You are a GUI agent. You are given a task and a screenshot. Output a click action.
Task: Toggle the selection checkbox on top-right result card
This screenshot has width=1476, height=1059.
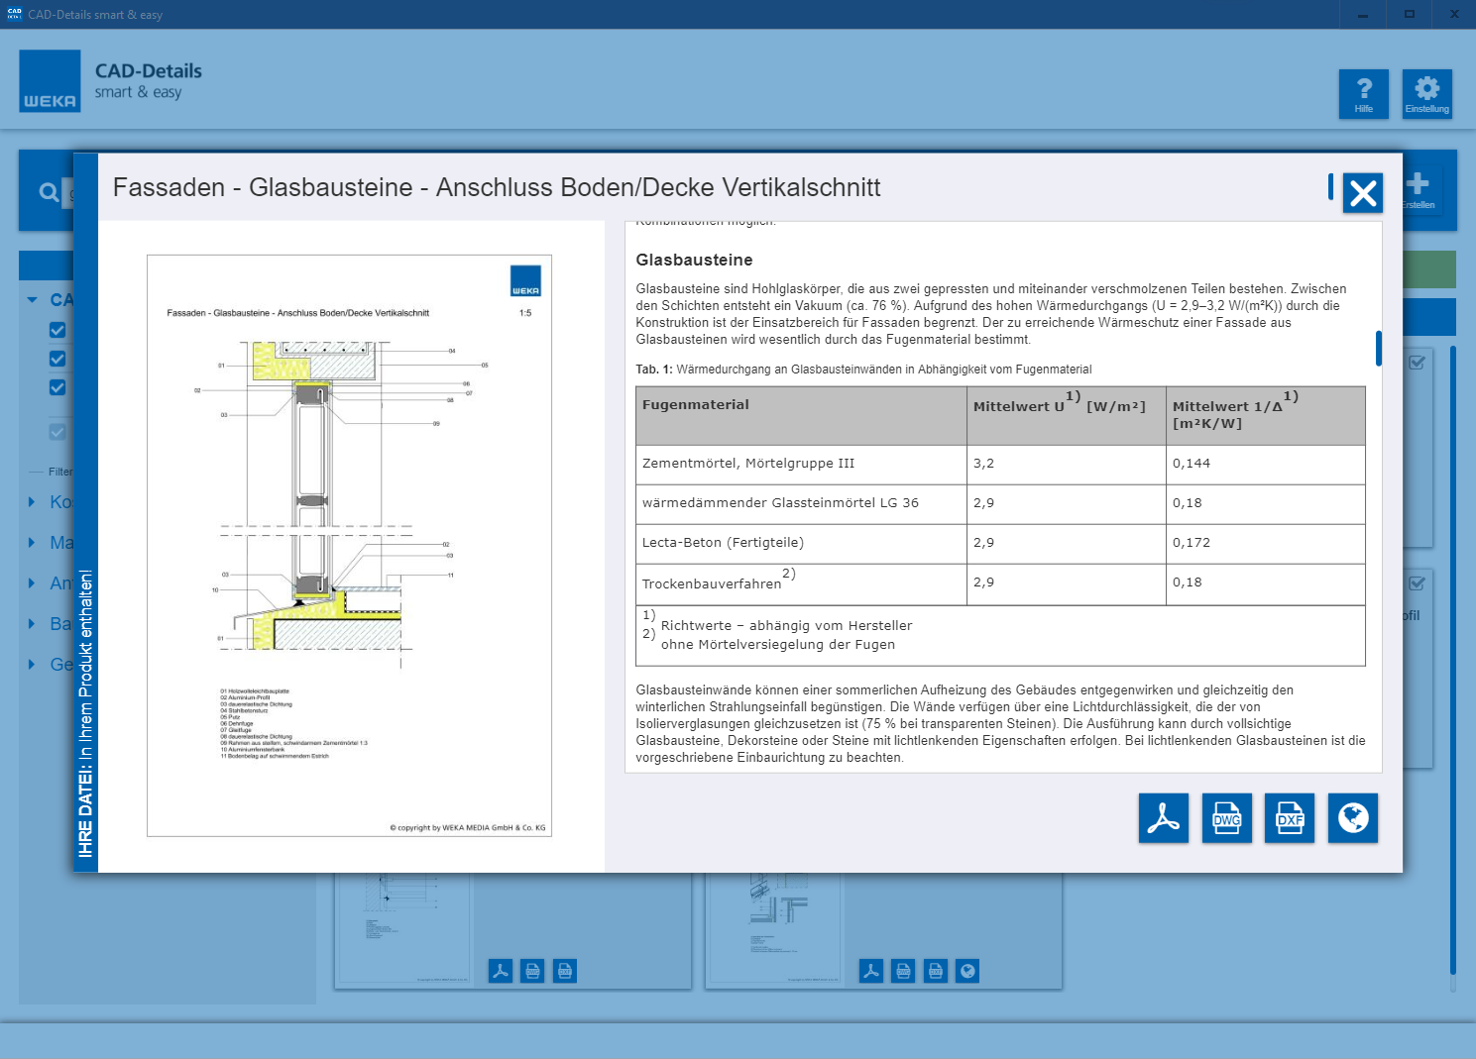point(1417,363)
